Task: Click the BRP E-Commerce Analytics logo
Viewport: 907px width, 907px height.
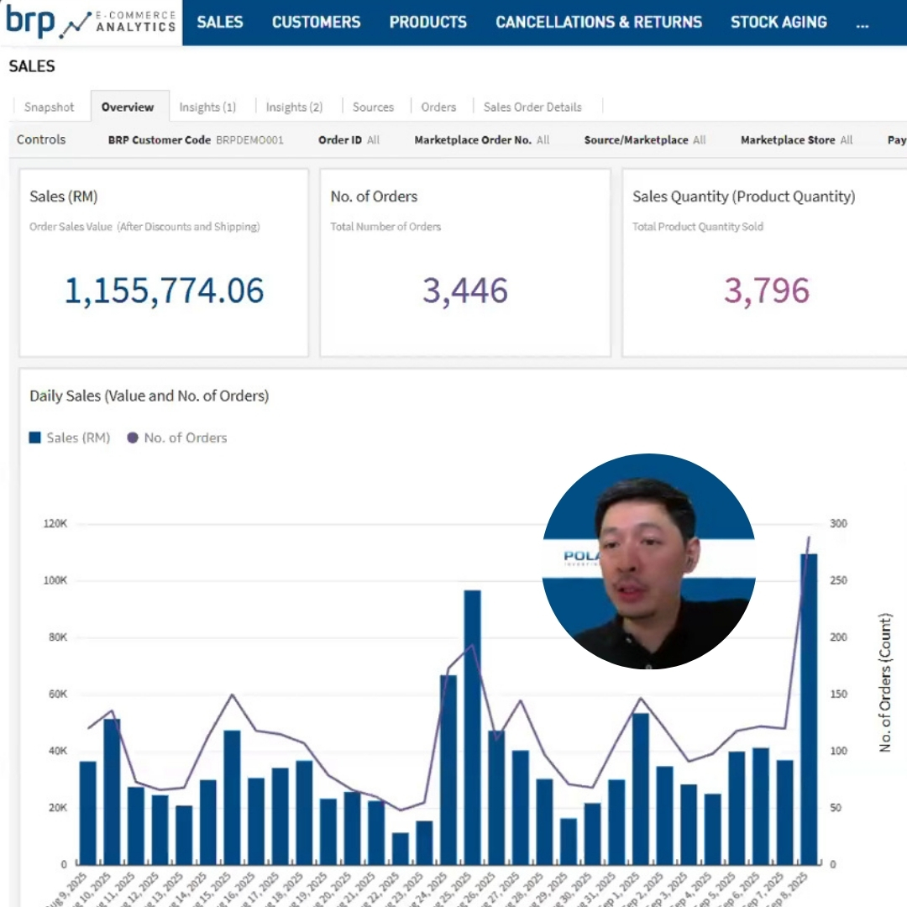Action: pyautogui.click(x=91, y=22)
